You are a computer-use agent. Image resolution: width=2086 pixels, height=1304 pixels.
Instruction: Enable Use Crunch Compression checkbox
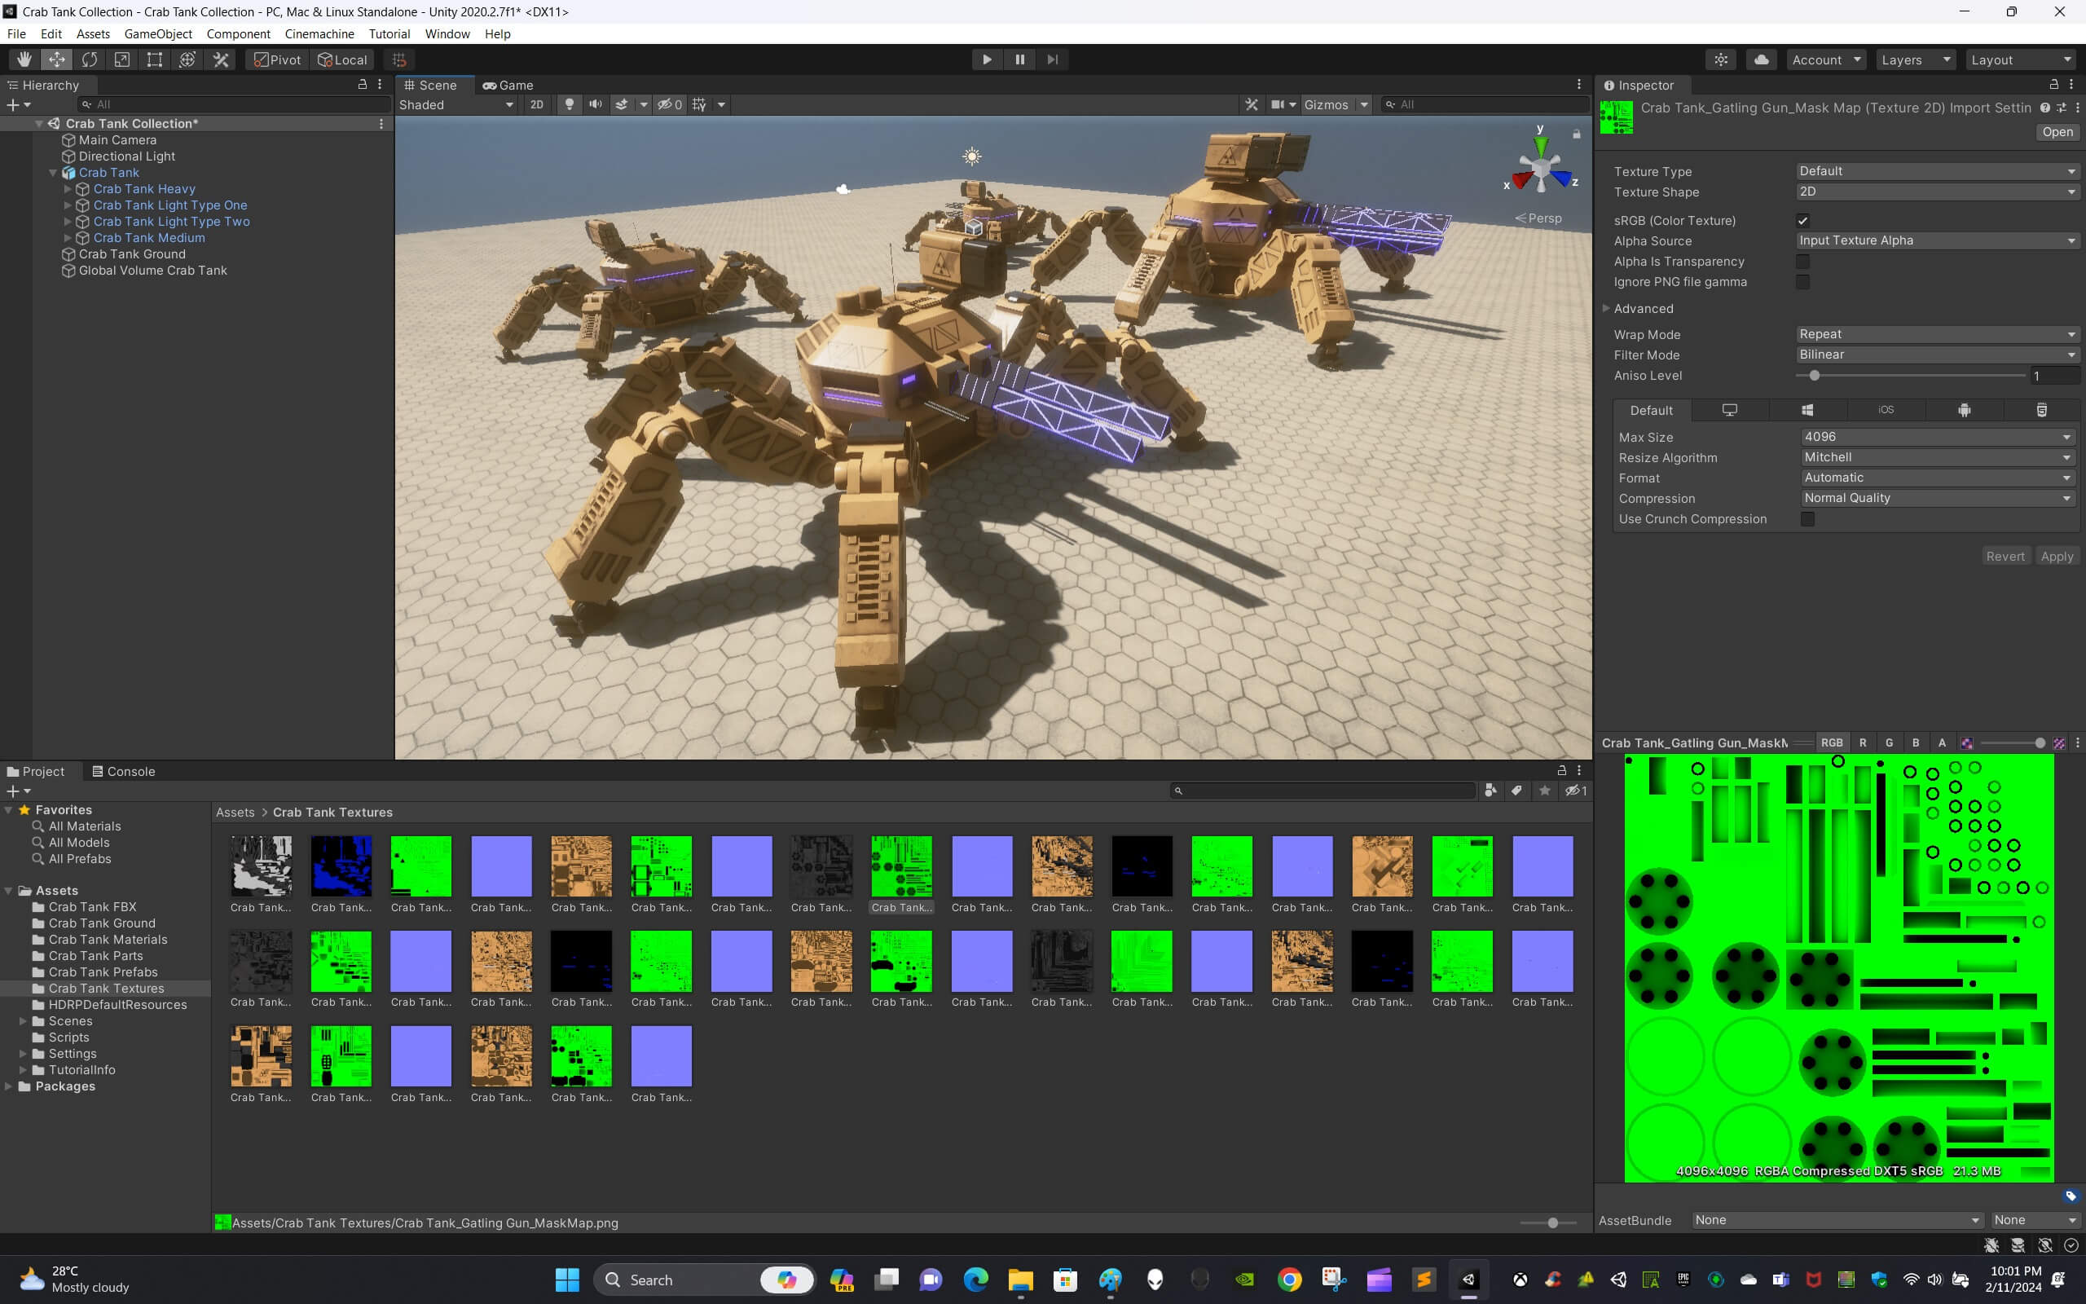(x=1807, y=519)
